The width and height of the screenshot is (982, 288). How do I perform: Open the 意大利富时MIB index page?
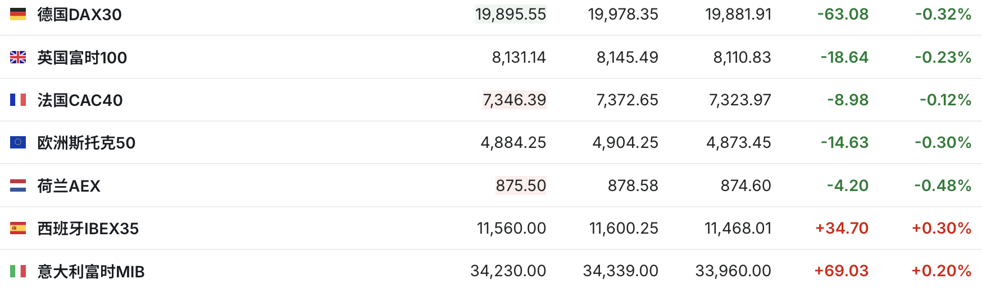[91, 271]
